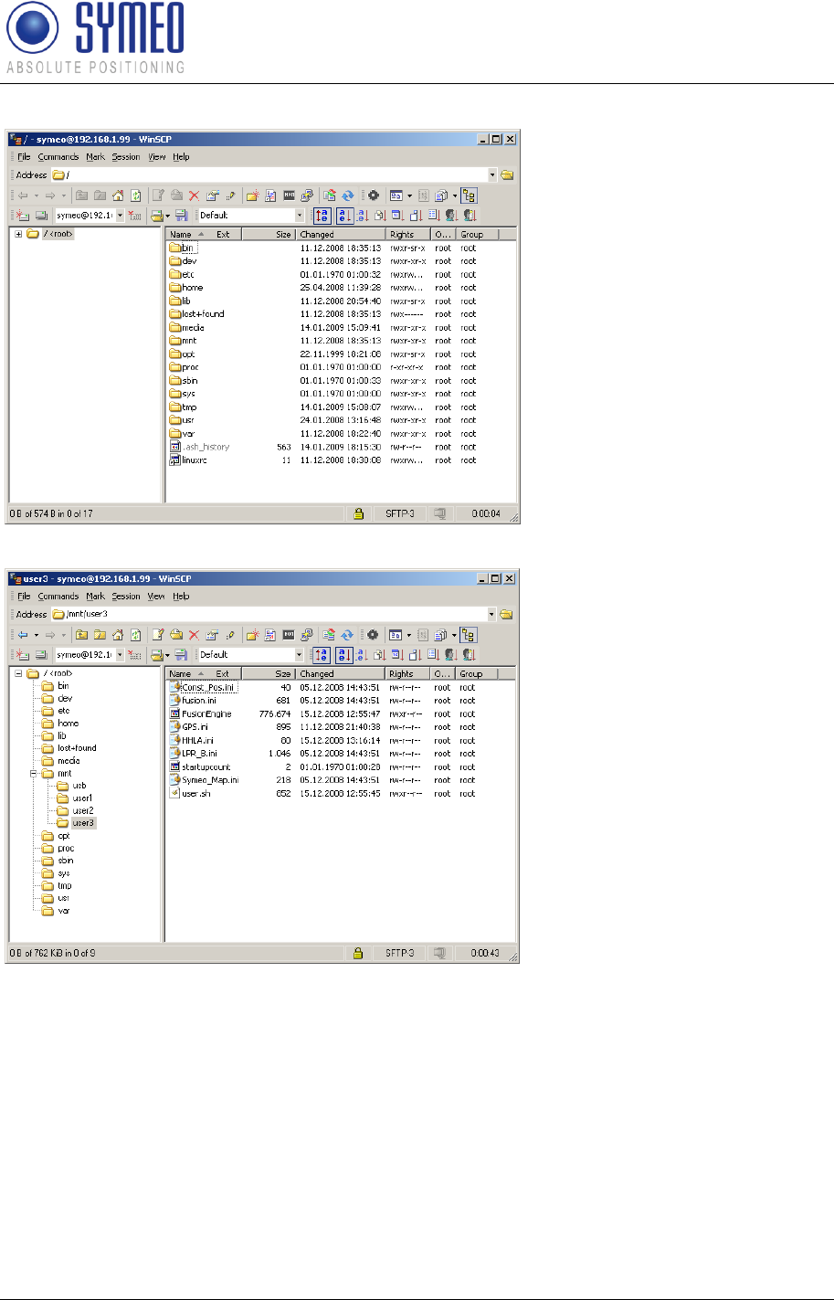Toggle the directory tree button in user3 window
The image size is (834, 1300).
click(470, 635)
